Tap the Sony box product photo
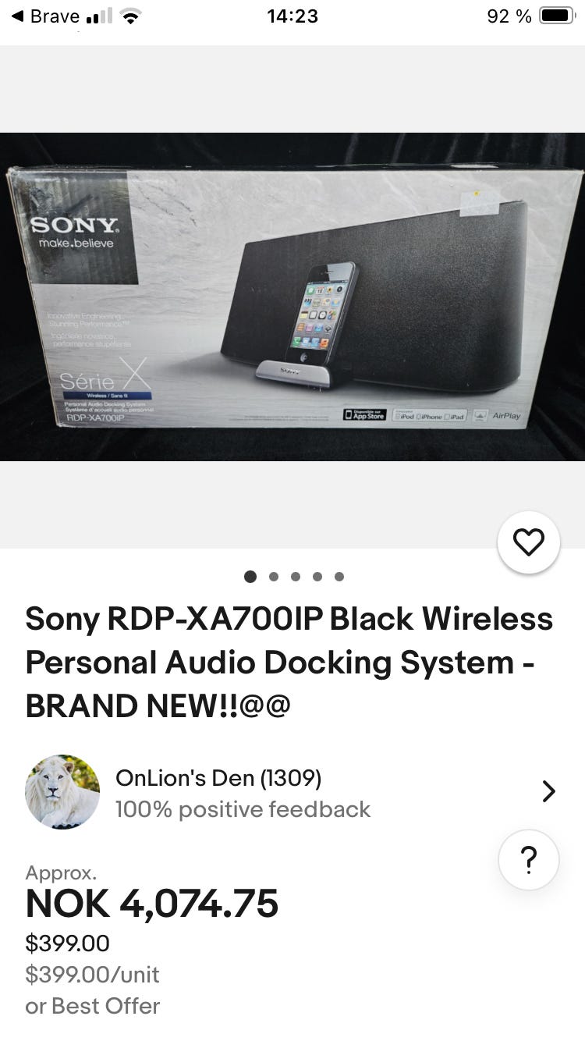 pos(292,297)
